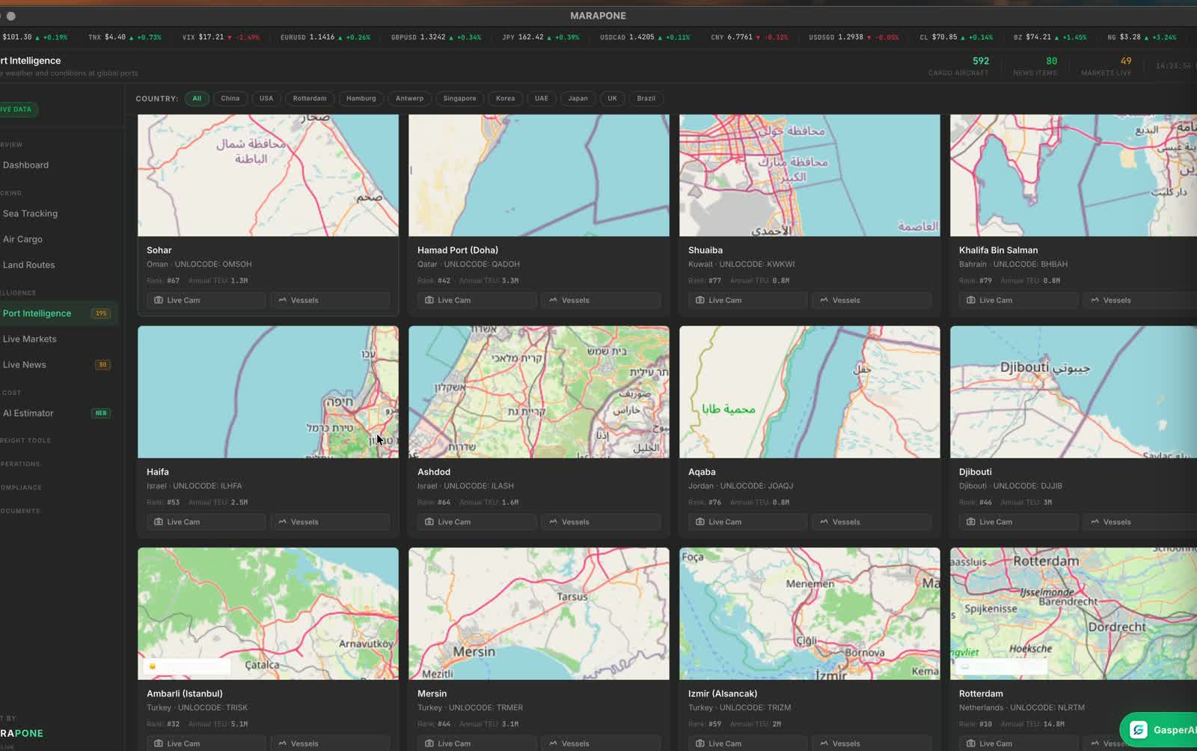Filter ports by USA
The image size is (1197, 751).
pyautogui.click(x=266, y=98)
